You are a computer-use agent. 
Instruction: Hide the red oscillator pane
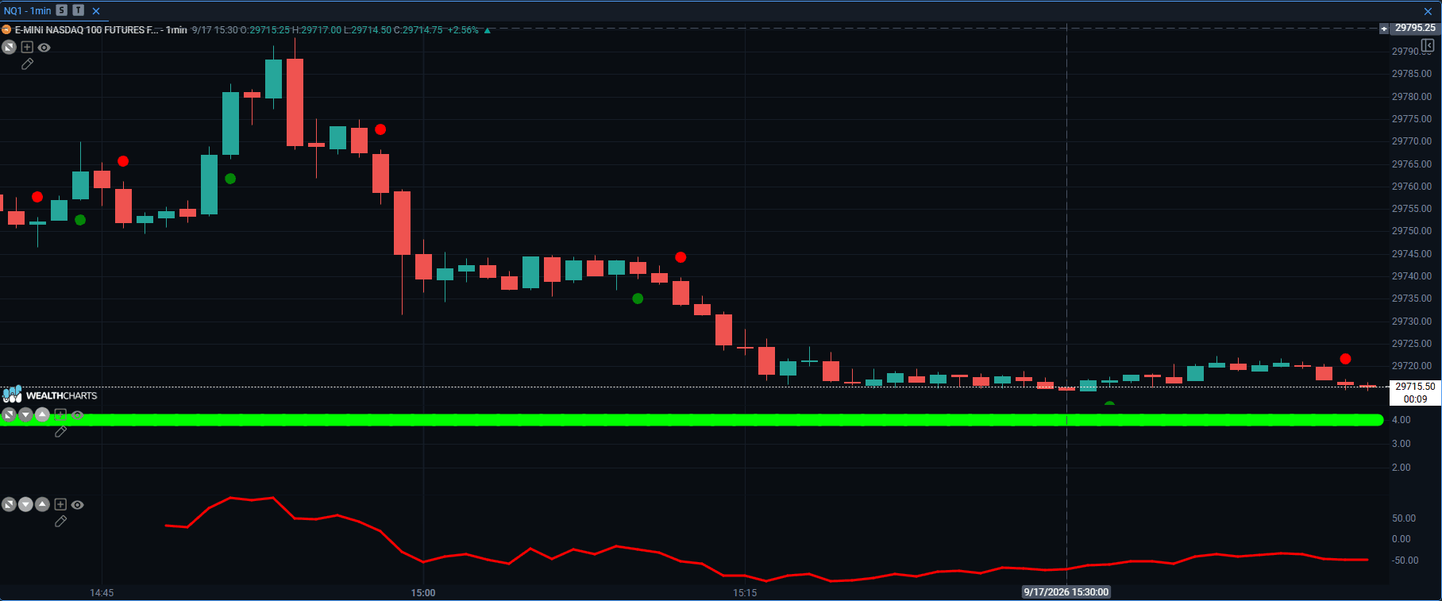pyautogui.click(x=78, y=504)
